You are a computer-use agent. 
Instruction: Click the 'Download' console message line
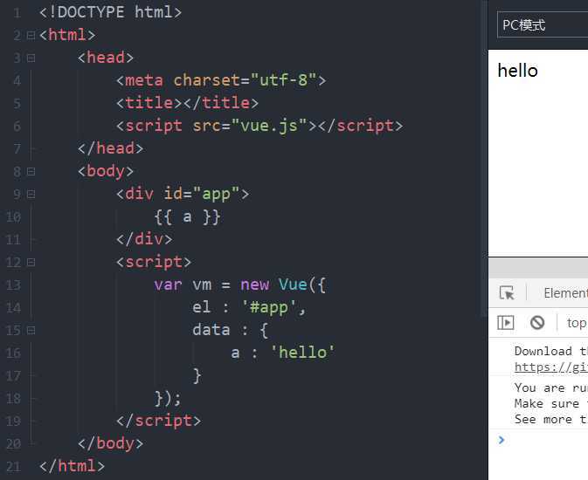click(550, 351)
